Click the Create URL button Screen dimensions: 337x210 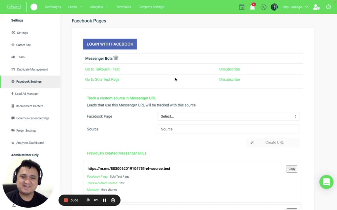click(273, 142)
